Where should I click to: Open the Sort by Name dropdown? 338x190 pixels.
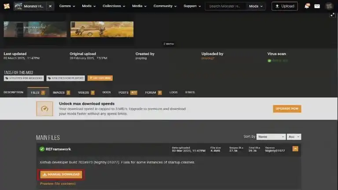pos(271,137)
